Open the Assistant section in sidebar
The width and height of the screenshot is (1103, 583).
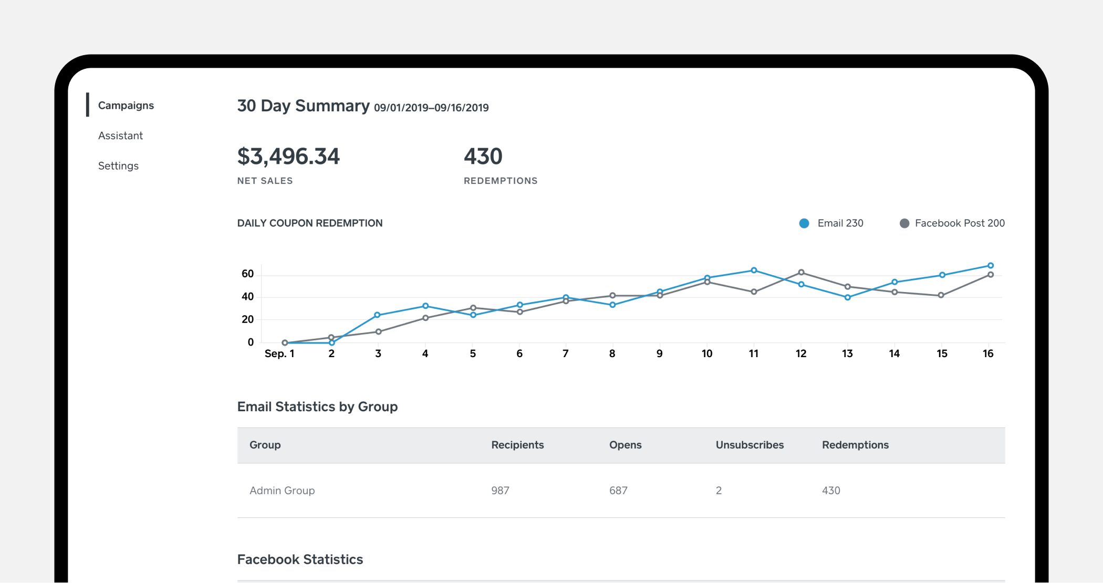click(x=120, y=136)
